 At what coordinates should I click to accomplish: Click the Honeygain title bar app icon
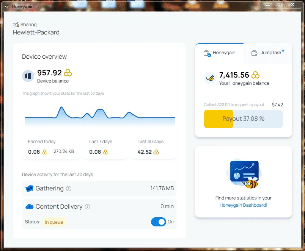tap(7, 6)
